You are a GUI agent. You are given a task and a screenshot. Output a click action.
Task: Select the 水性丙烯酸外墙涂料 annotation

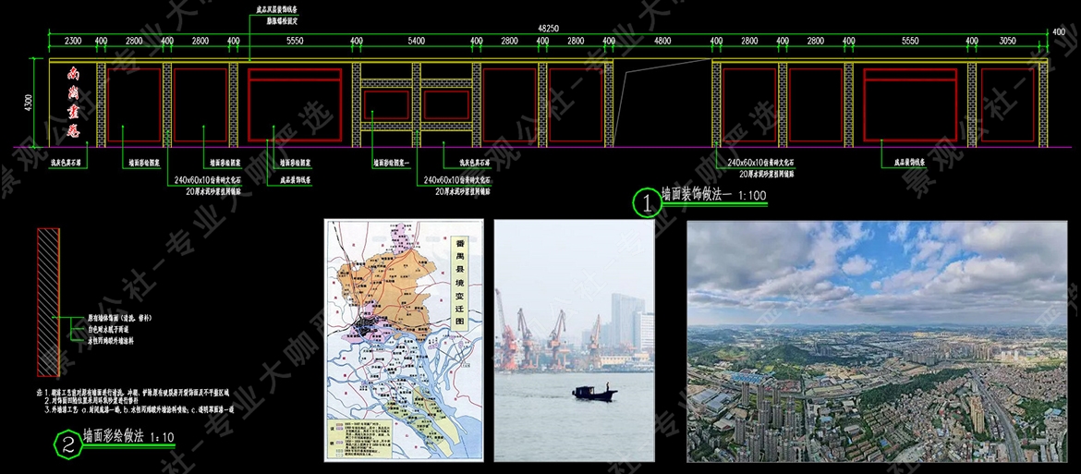pos(111,340)
